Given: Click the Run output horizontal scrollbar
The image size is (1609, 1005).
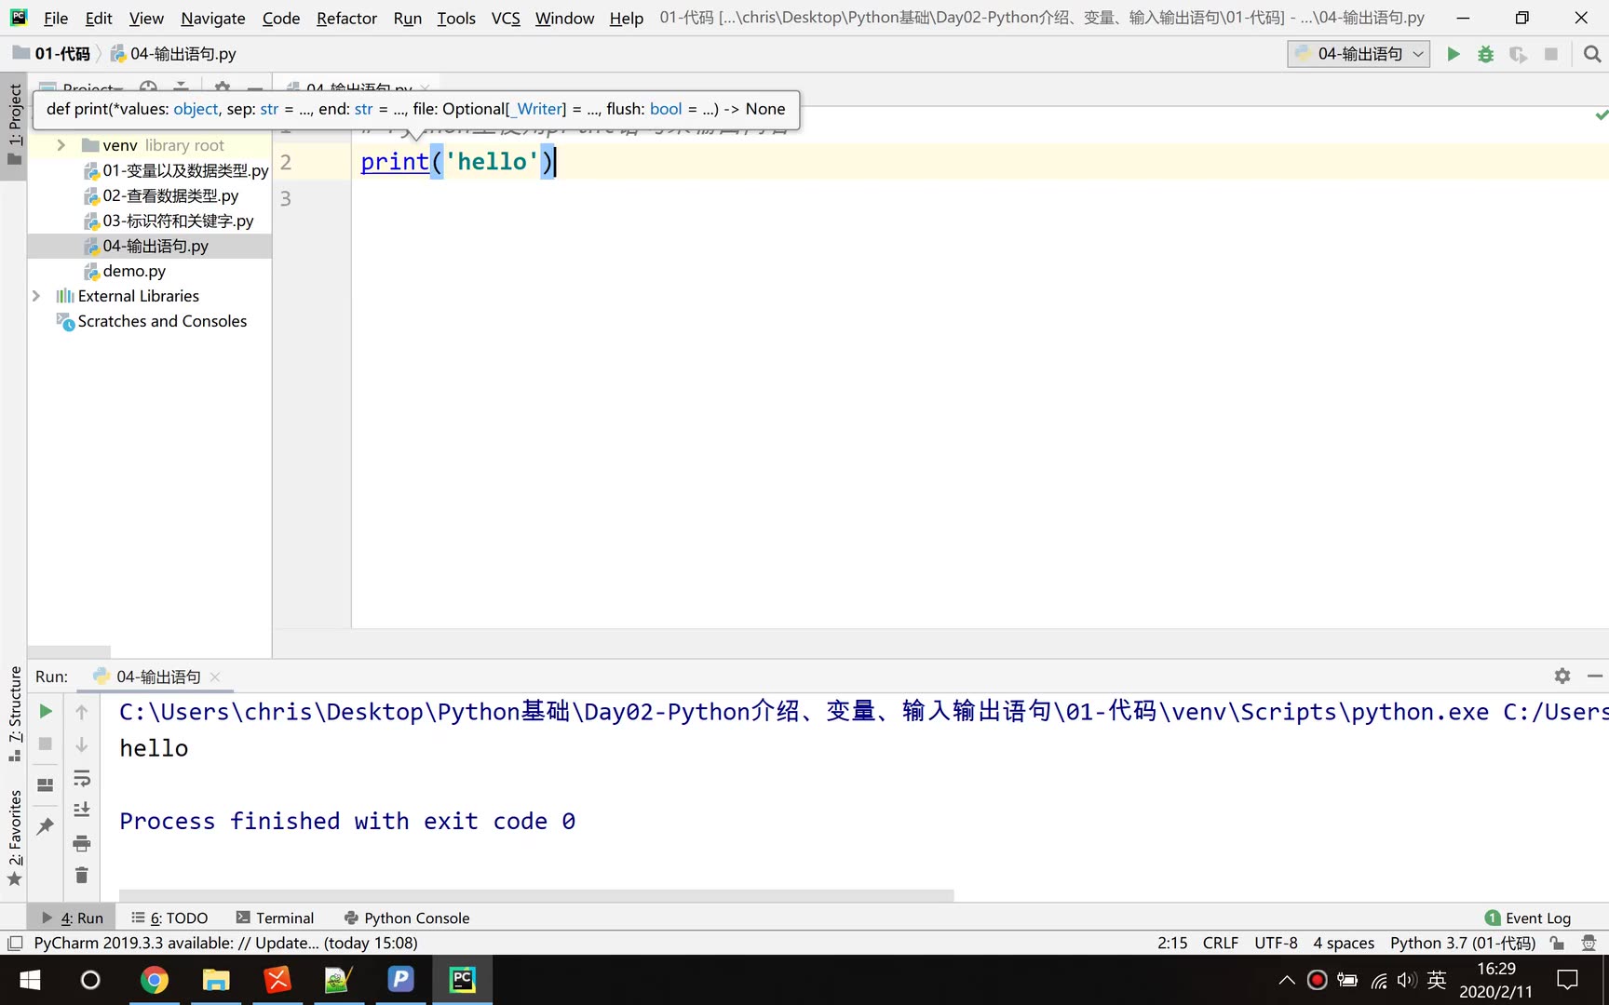Looking at the screenshot, I should 536,895.
